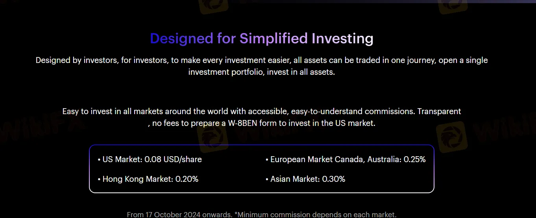Click the 'Asian Market: 0.30%' entry
The image size is (536, 218).
click(305, 179)
